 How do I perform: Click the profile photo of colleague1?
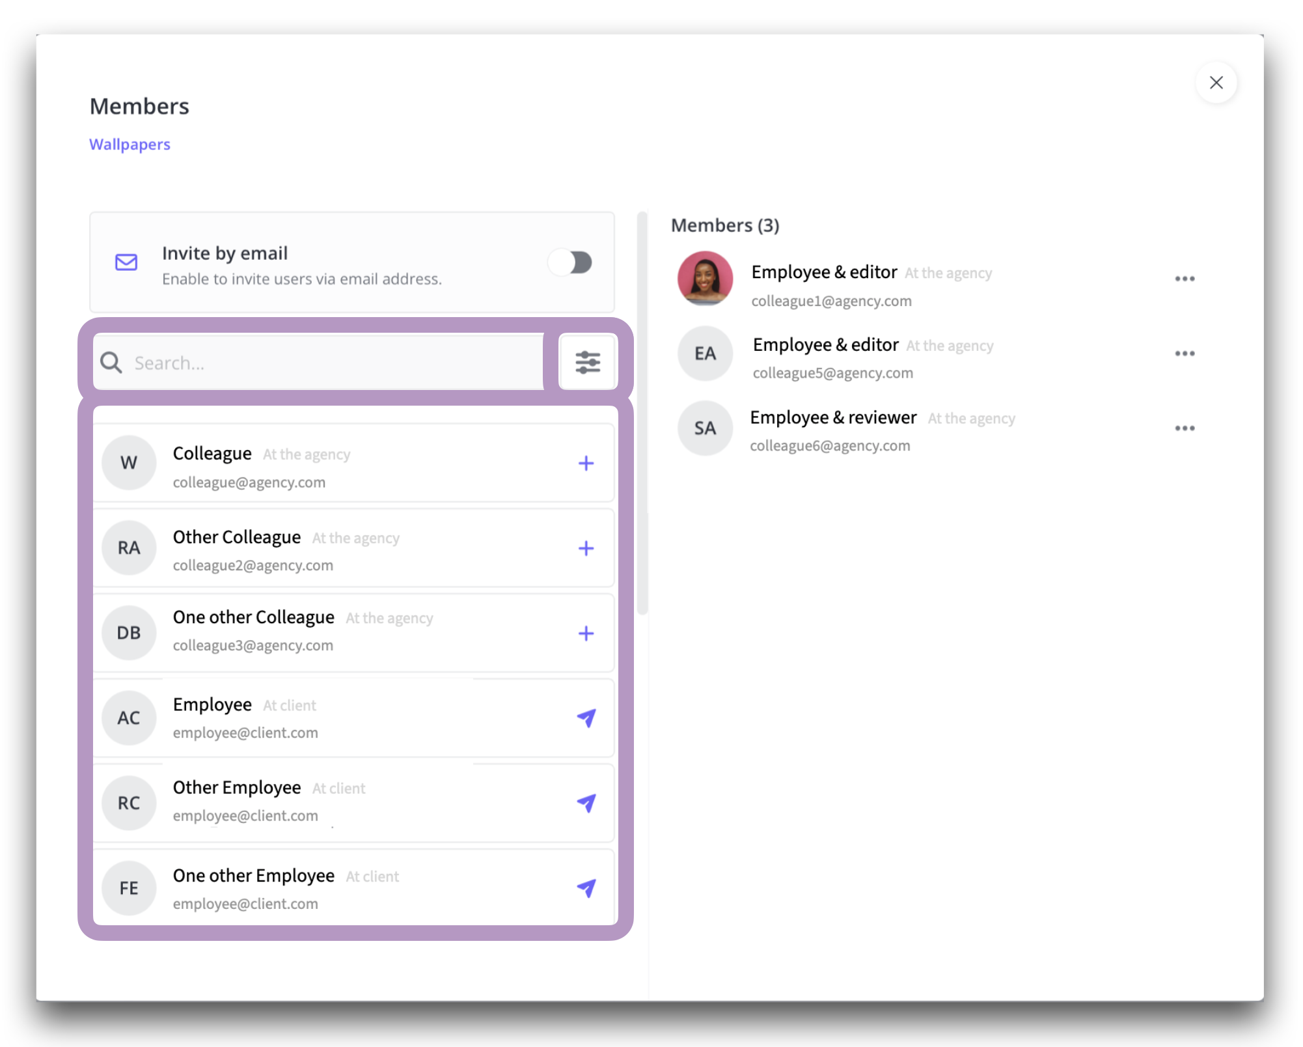[x=705, y=279]
